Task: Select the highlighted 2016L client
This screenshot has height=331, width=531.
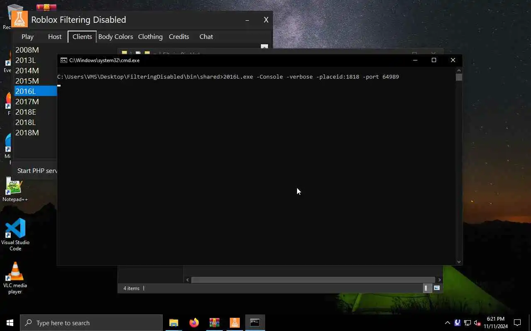Action: (x=36, y=91)
